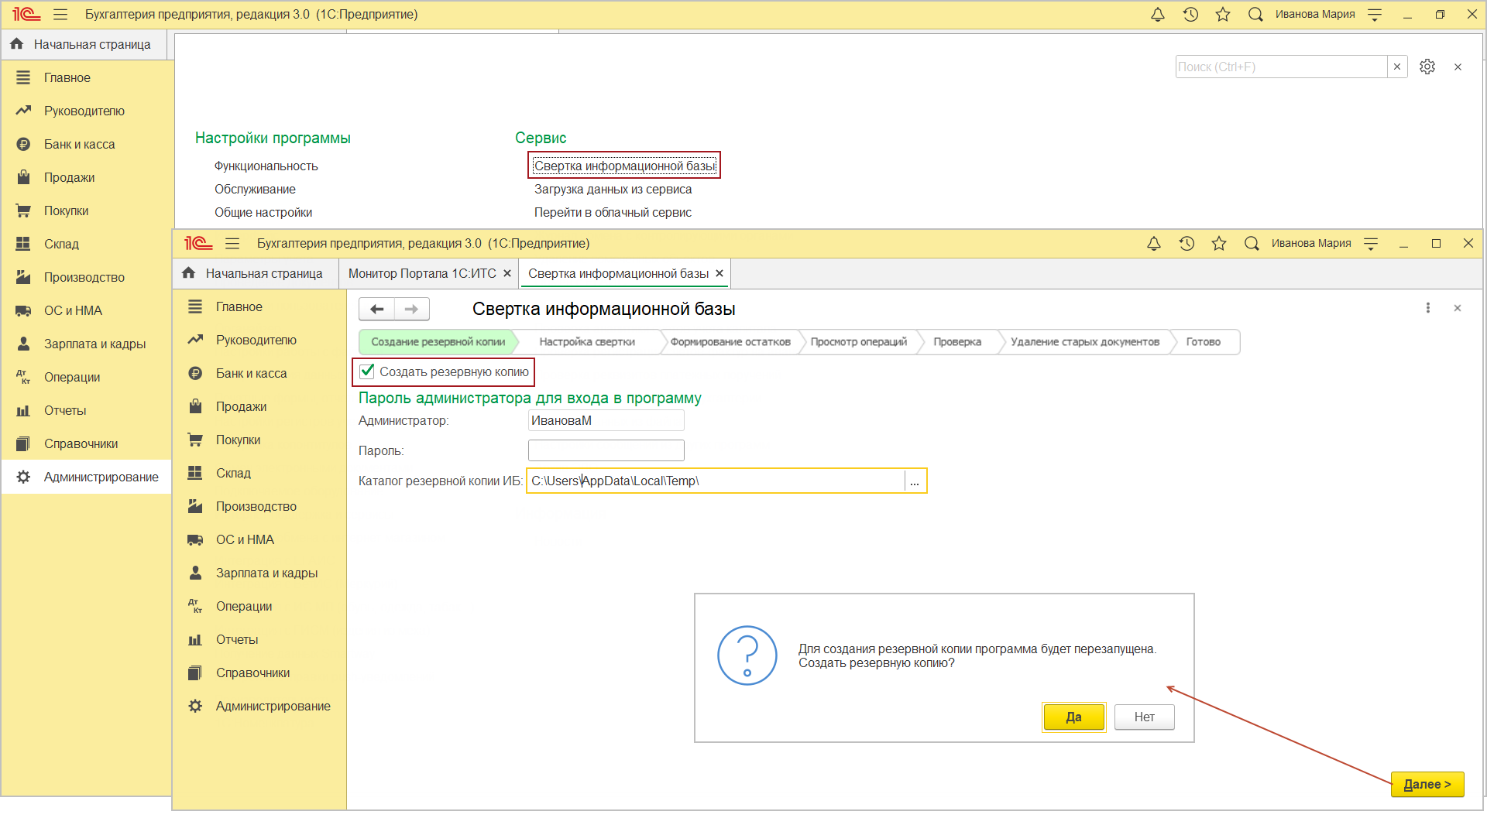Click the Далее > button
Screen dimensions: 1487x818
pyautogui.click(x=1427, y=784)
